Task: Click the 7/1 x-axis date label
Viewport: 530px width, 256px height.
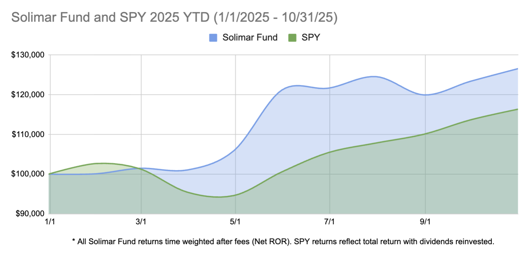Action: pyautogui.click(x=329, y=222)
